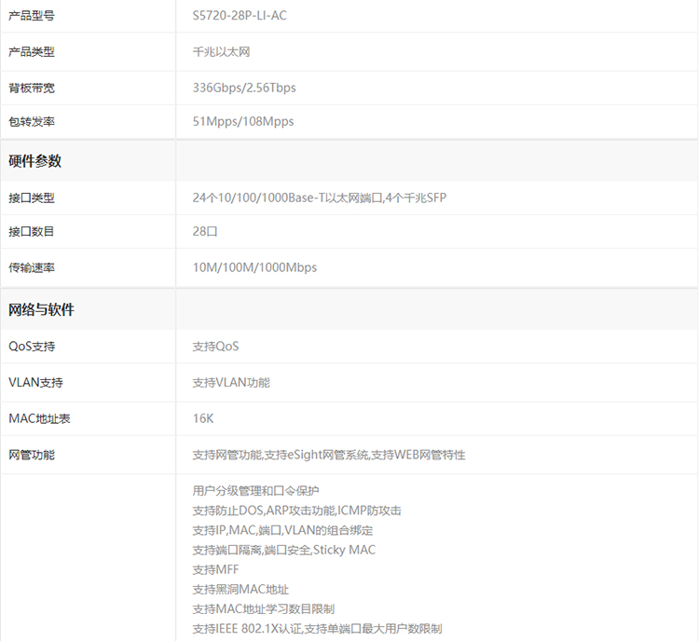Click the 51Mpps/108Mpps forwarding rate value
Image resolution: width=699 pixels, height=641 pixels.
(243, 122)
